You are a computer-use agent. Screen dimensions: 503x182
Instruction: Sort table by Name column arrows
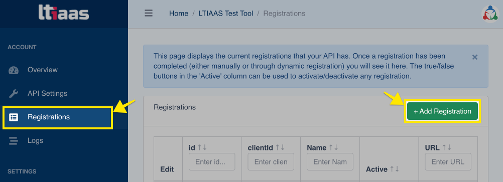coord(334,147)
